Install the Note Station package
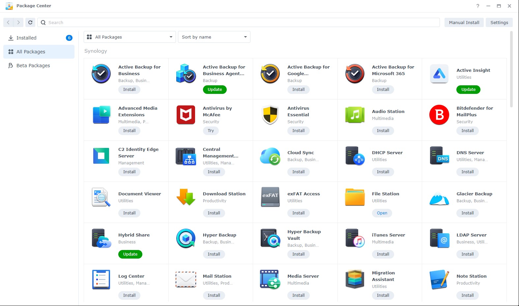Viewport: 519px width, 306px height. 467,295
